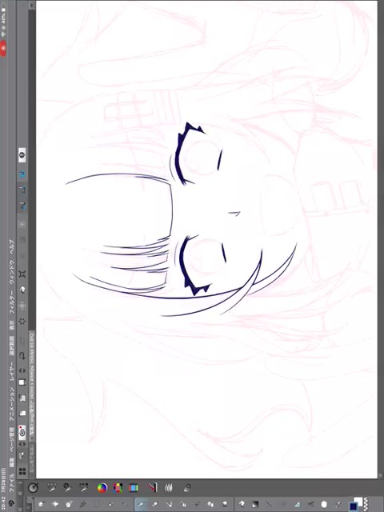Open the tab list arrow at canvas tab bar end
The image size is (384, 512).
[x=32, y=5]
